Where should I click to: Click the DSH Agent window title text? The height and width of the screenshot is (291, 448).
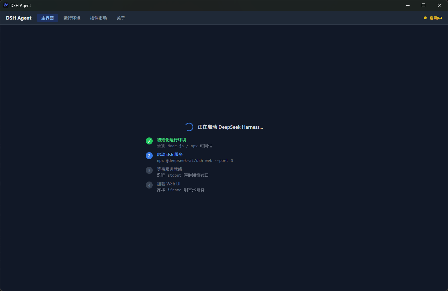pos(21,5)
